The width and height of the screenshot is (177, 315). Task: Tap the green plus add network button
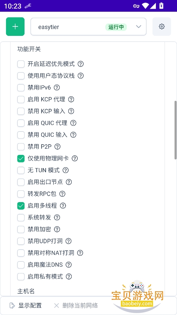[15, 26]
